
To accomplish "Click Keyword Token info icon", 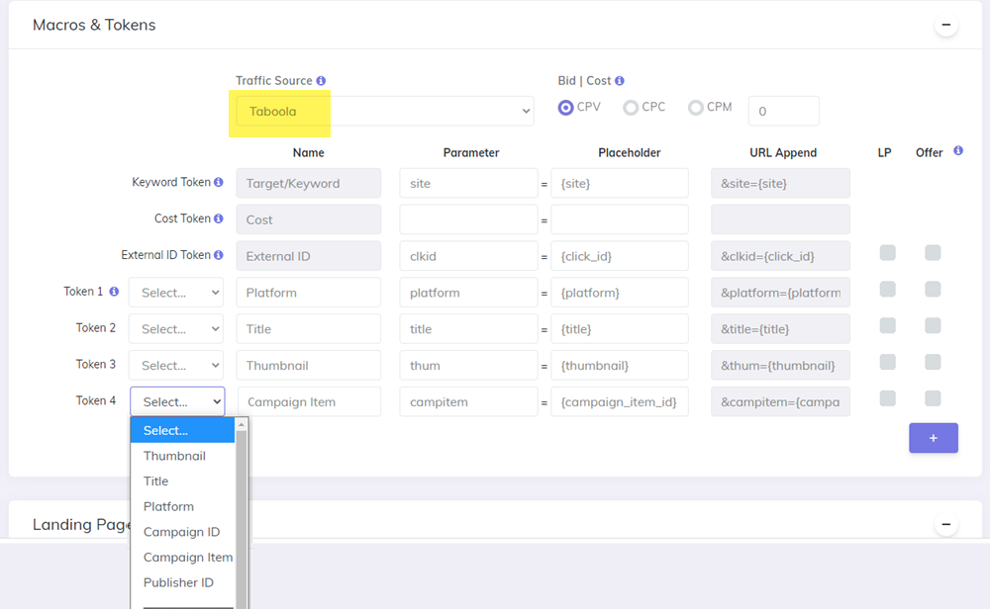I will [219, 183].
